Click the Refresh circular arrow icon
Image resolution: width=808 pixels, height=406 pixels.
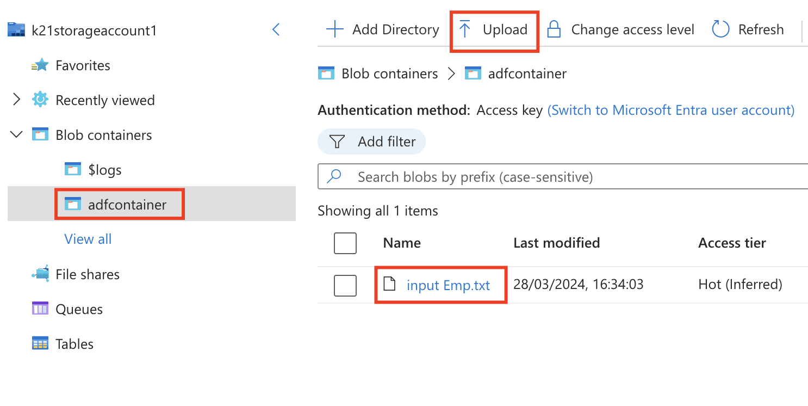point(720,29)
